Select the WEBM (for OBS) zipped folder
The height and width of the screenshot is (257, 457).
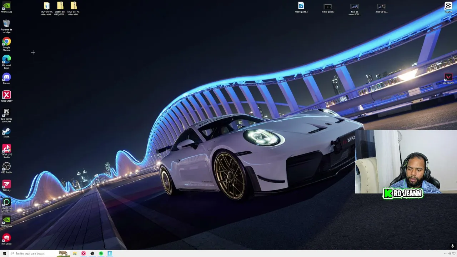[x=60, y=9]
